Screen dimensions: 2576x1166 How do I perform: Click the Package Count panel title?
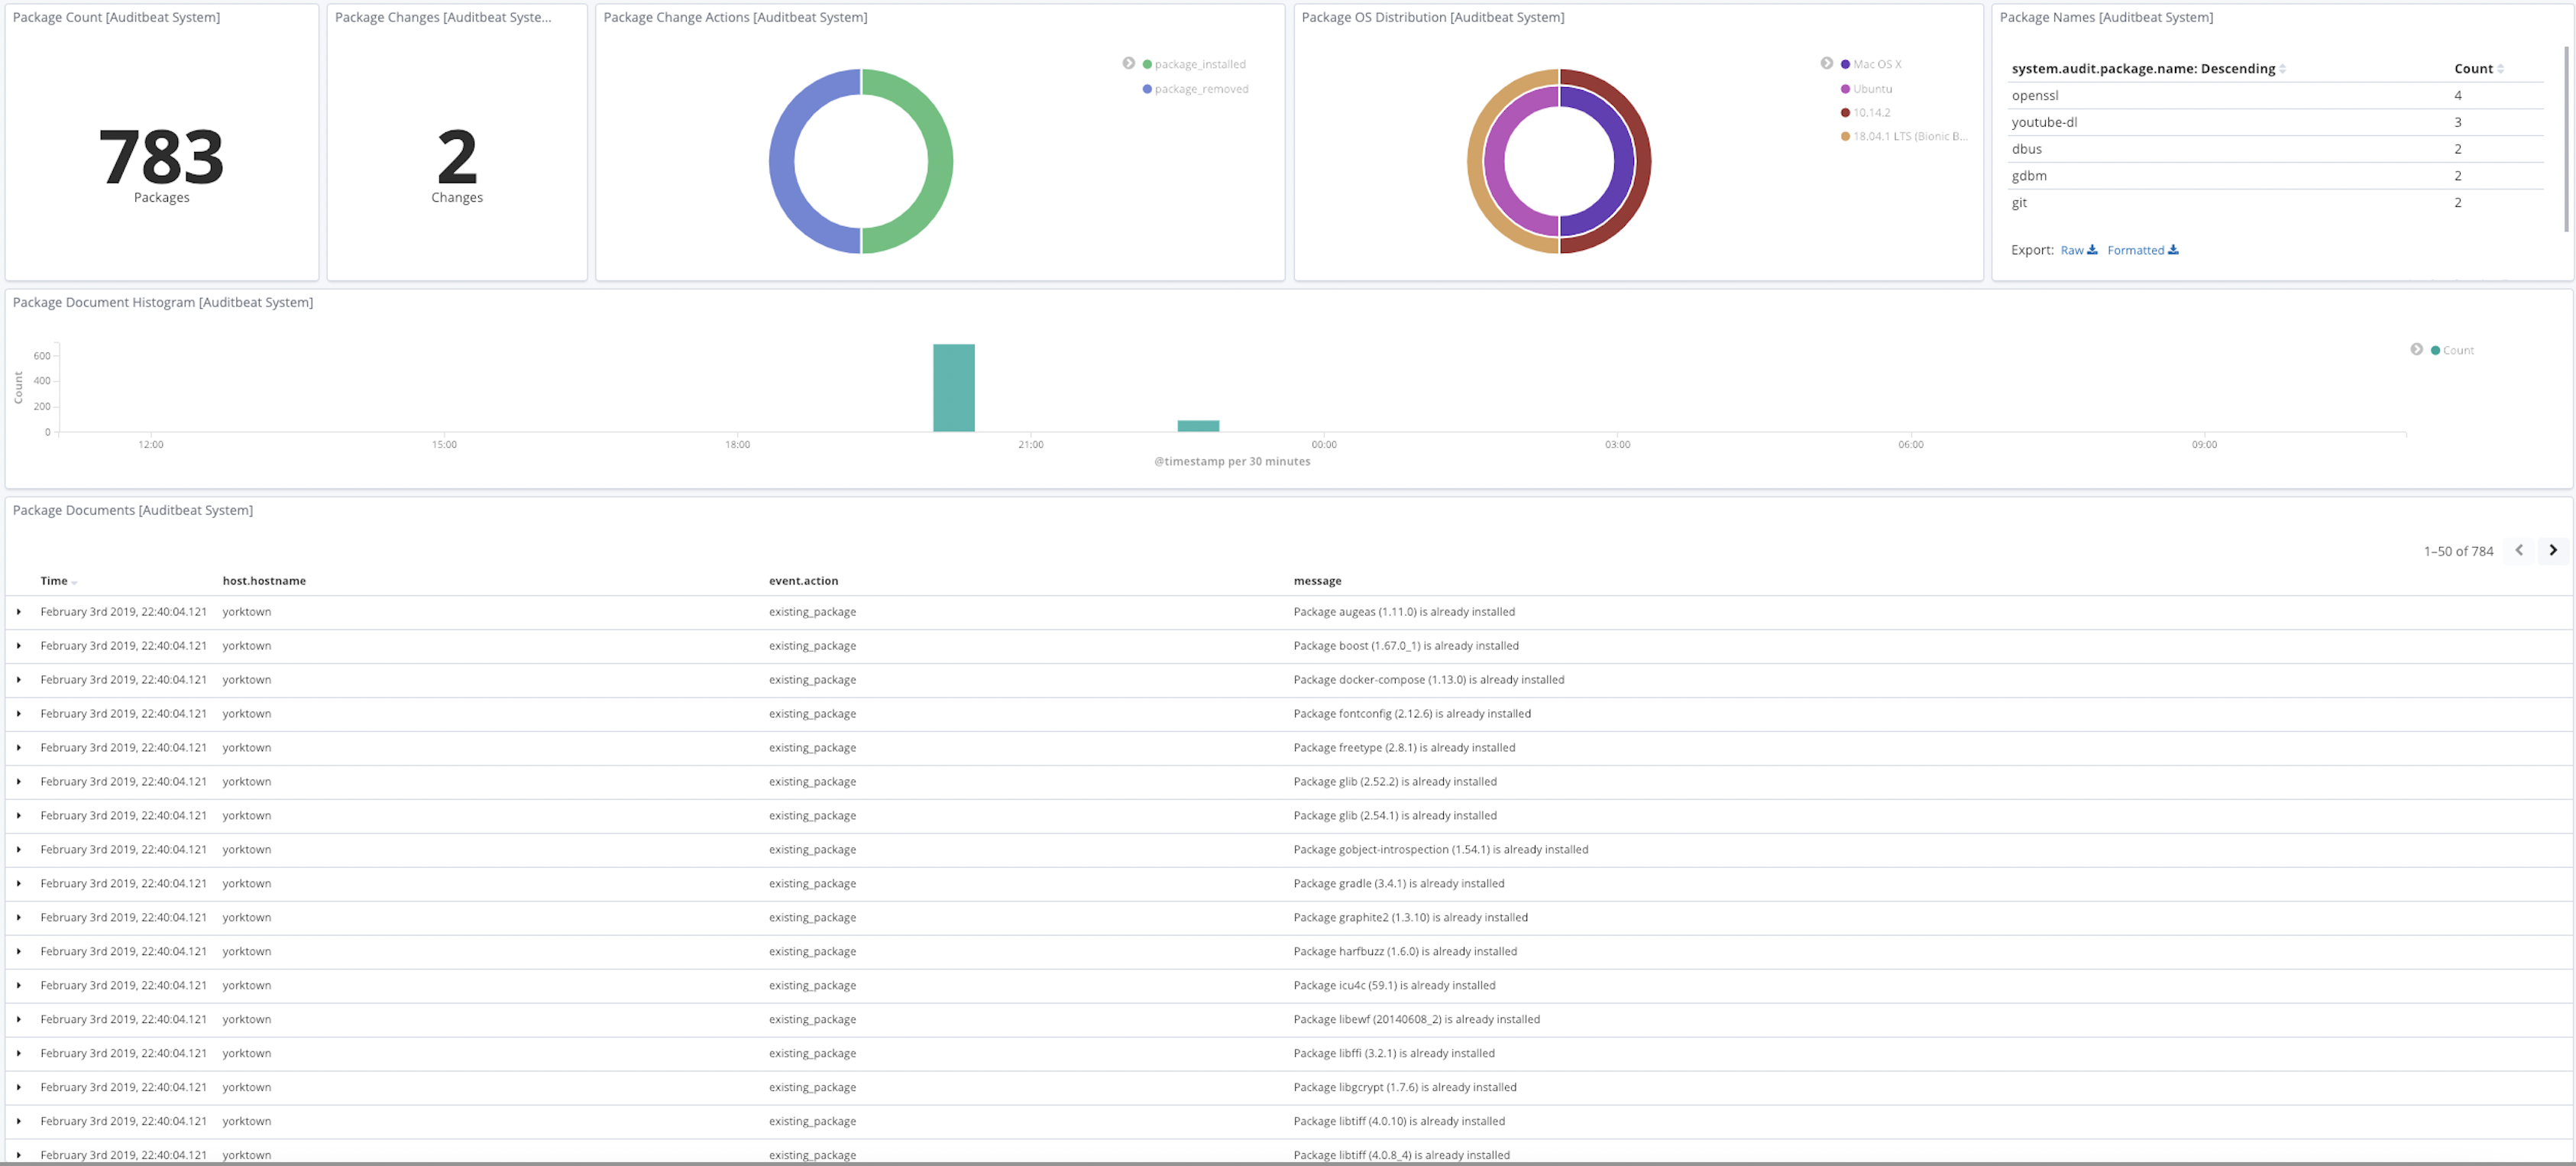(116, 18)
